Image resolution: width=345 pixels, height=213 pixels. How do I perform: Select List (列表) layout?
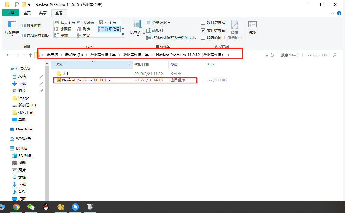pos(83,29)
